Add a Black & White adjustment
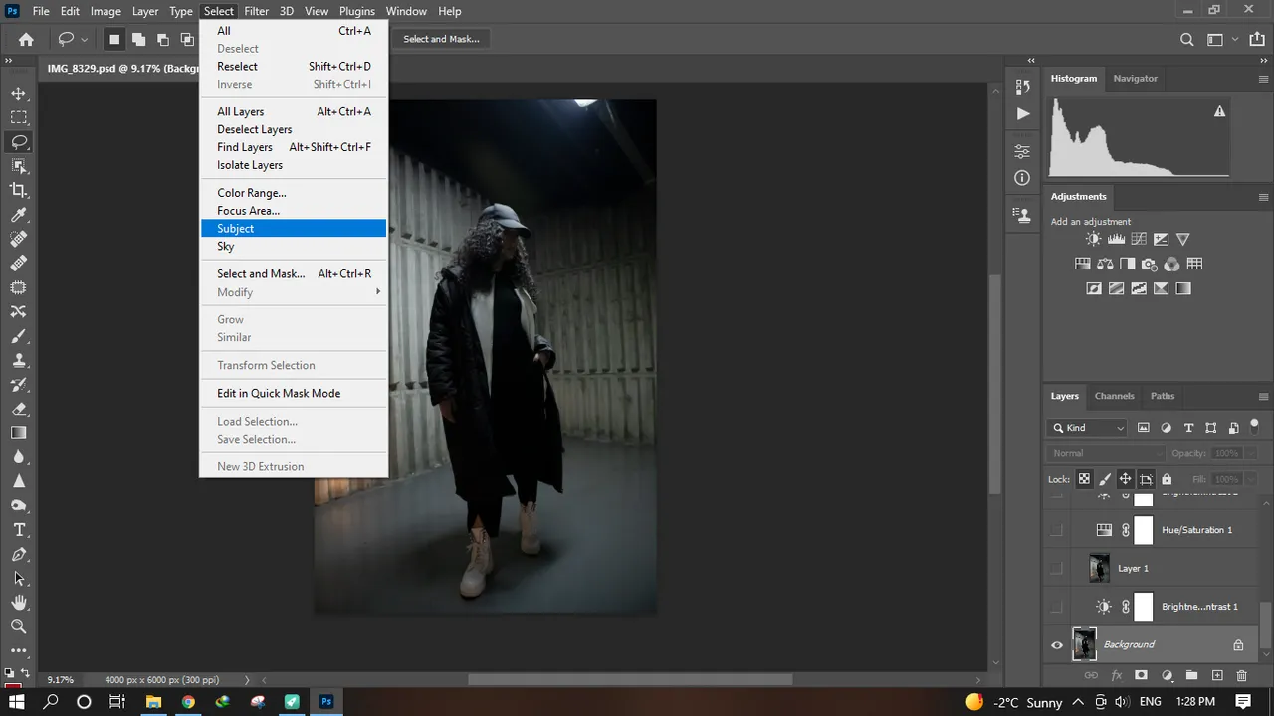The height and width of the screenshot is (716, 1274). click(1127, 264)
